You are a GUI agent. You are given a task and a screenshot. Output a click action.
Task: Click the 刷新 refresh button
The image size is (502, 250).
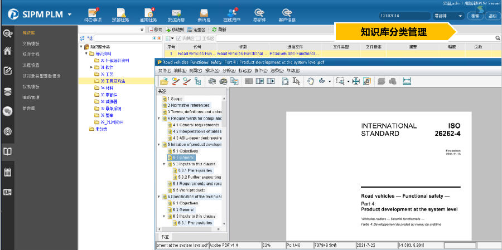(219, 30)
